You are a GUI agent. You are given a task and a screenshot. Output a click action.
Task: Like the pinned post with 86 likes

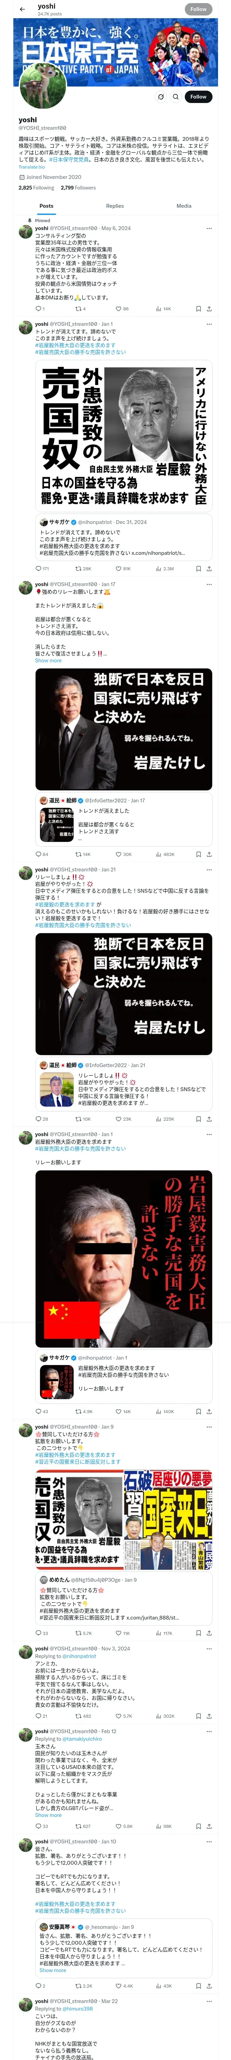tap(122, 309)
